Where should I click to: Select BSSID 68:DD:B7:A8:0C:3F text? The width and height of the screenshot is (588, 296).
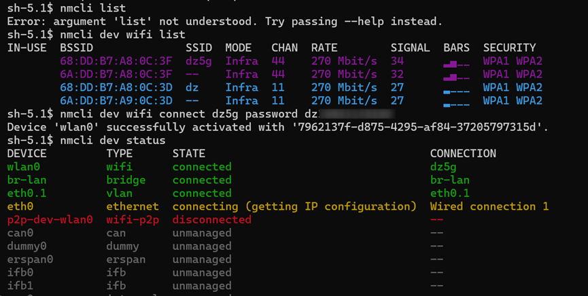point(116,61)
